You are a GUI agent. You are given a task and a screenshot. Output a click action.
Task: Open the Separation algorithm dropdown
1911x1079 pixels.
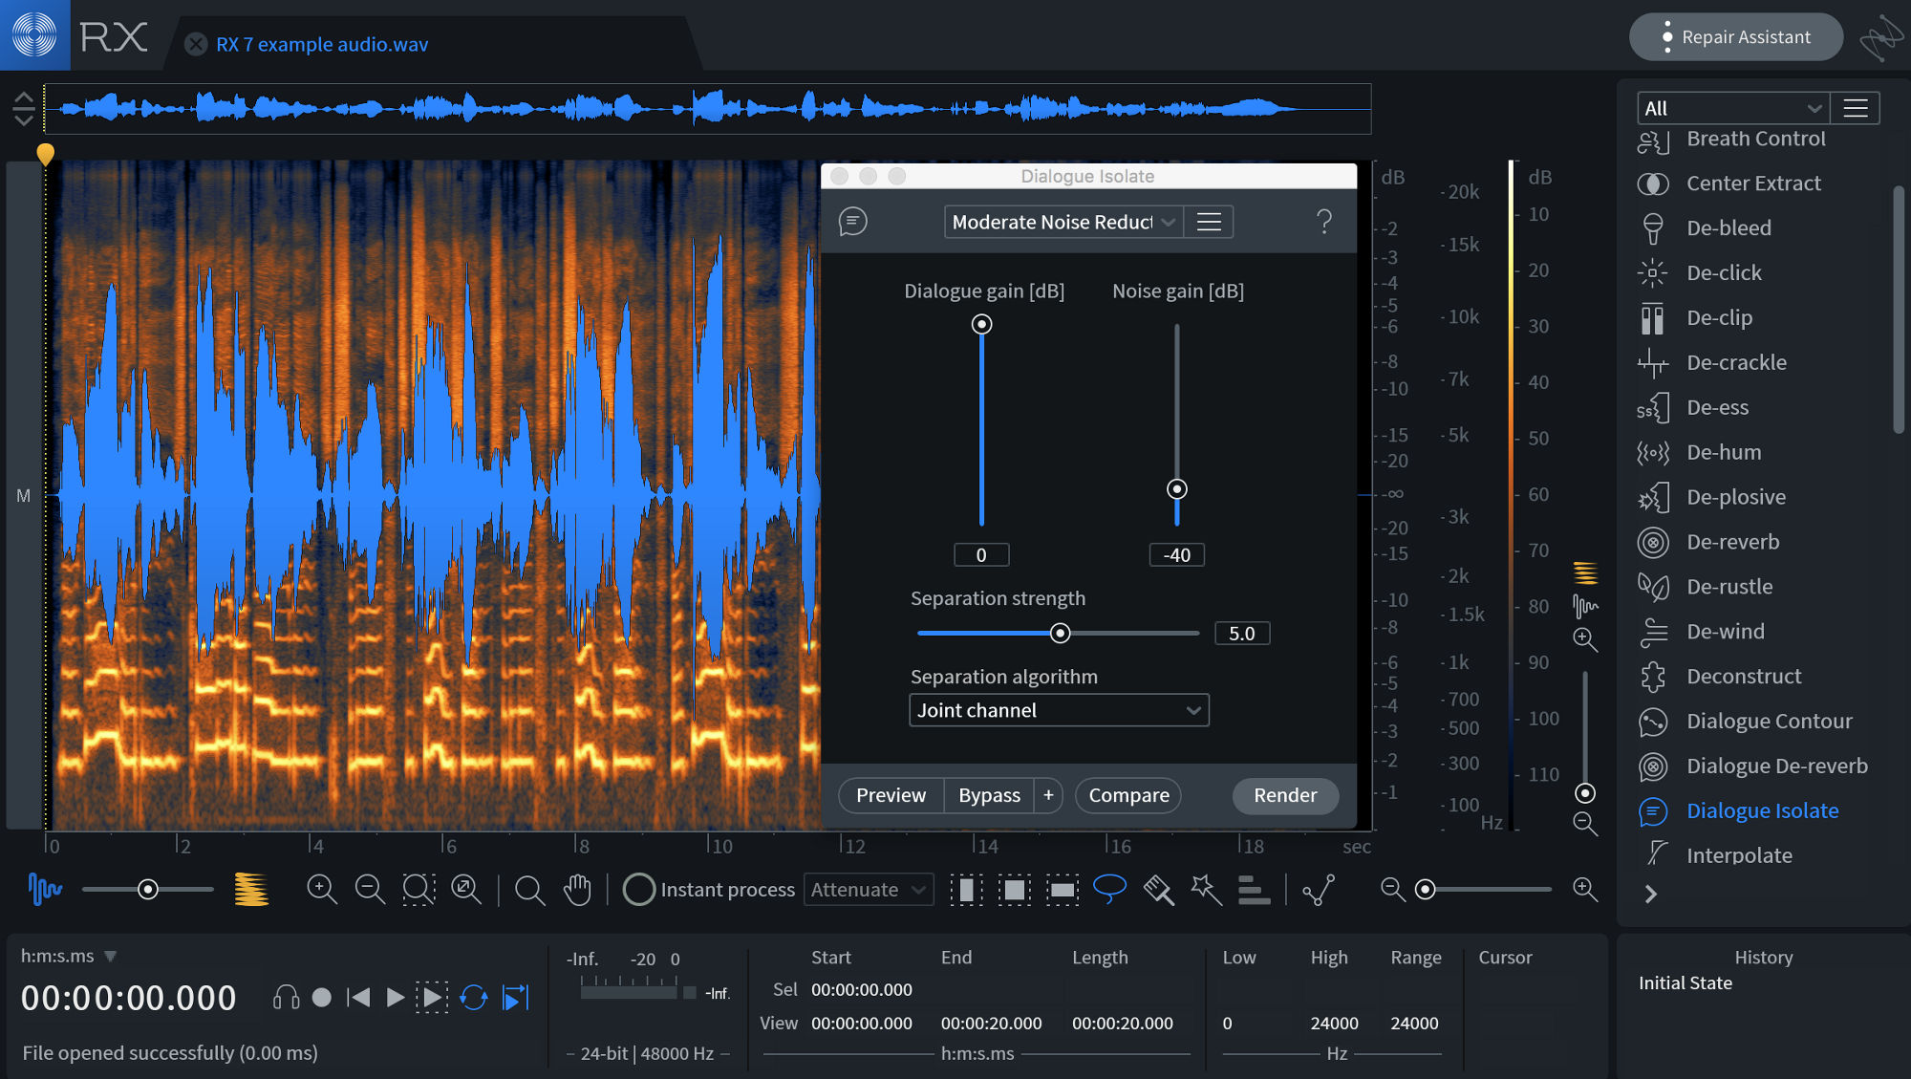1059,711
